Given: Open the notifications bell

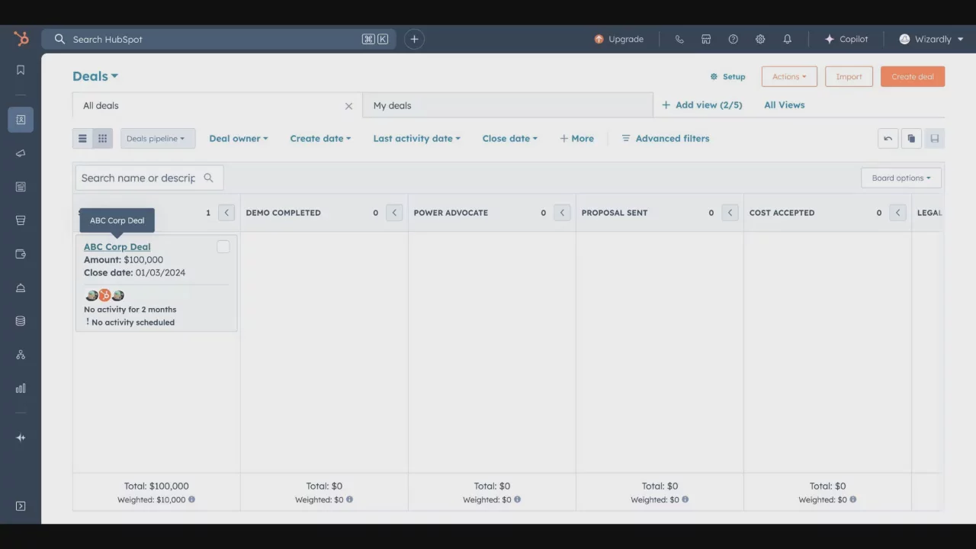Looking at the screenshot, I should (x=787, y=39).
